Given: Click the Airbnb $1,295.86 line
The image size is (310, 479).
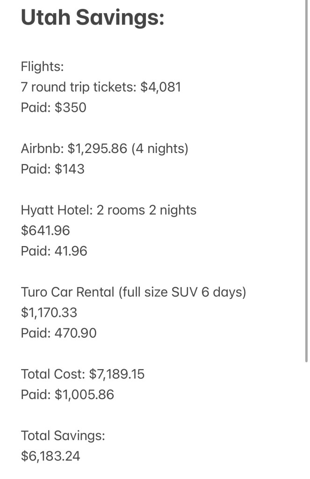Looking at the screenshot, I should pos(74,149).
